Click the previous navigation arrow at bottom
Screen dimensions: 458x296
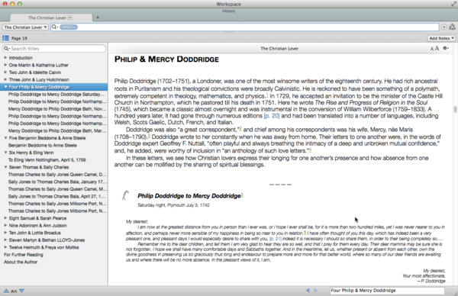click(x=308, y=291)
